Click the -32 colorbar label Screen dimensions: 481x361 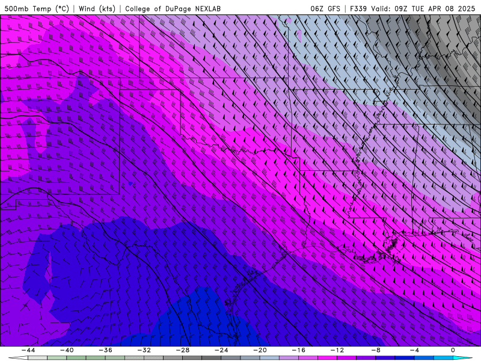tap(144, 350)
